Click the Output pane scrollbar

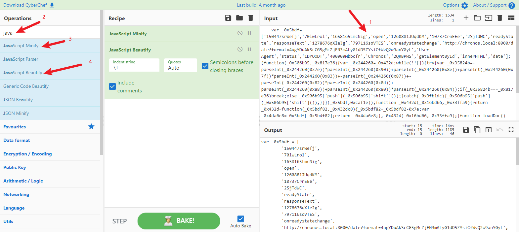tap(517, 152)
